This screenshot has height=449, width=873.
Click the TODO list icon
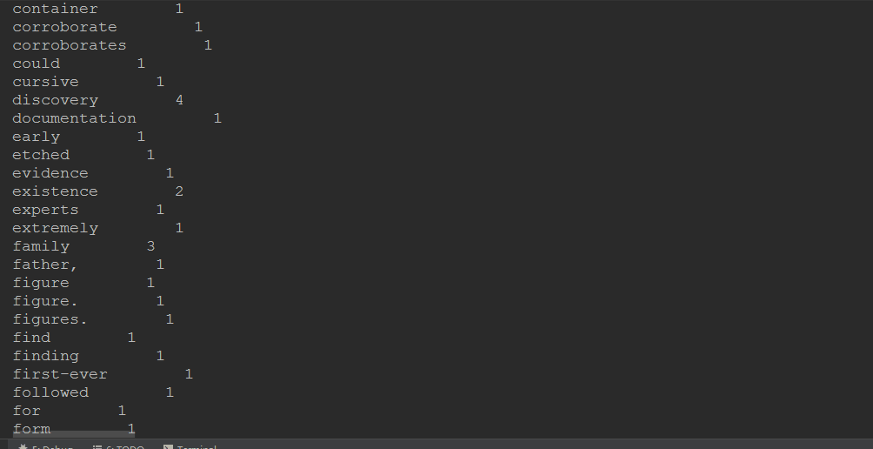point(98,446)
